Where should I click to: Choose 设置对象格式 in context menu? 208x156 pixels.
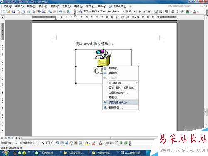(x=121, y=102)
